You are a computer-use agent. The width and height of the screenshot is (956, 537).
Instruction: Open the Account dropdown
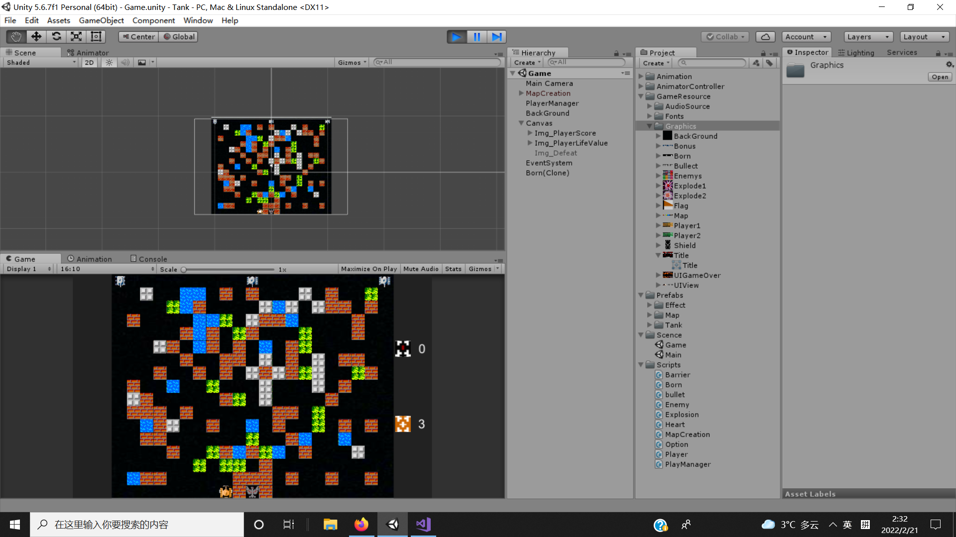806,37
